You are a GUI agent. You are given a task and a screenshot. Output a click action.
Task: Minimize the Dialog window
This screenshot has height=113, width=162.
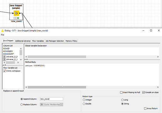click(144, 30)
